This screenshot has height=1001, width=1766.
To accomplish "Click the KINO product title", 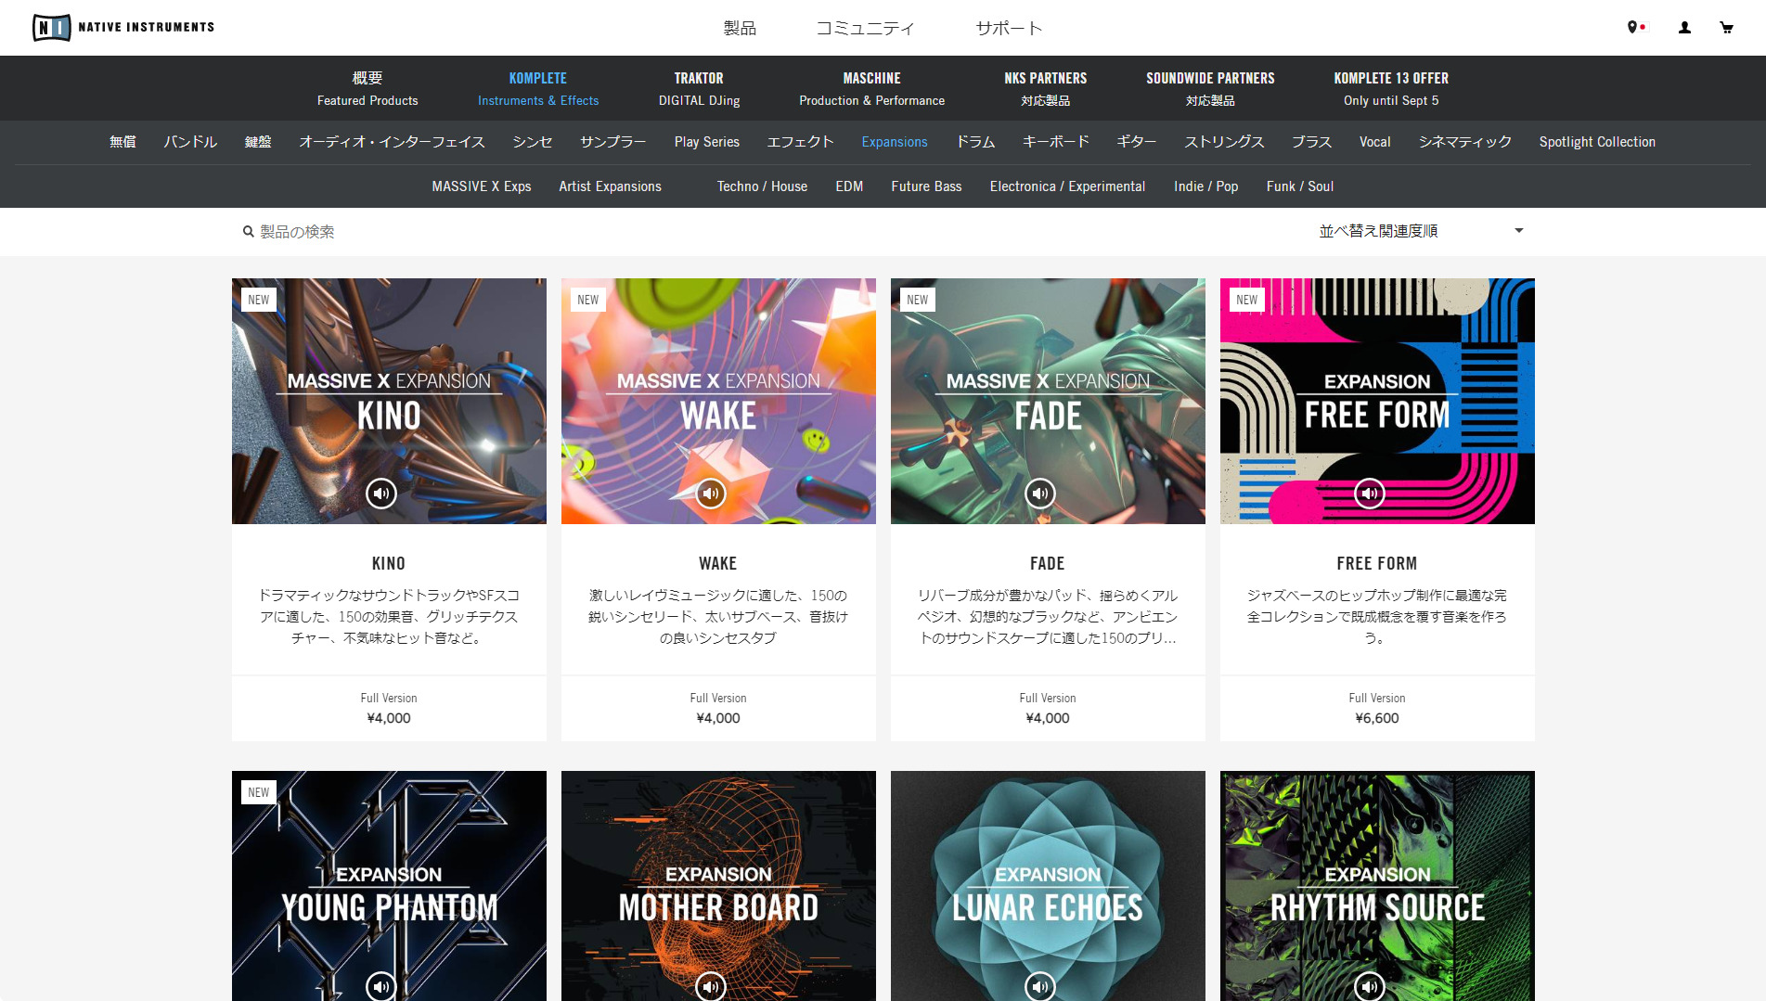I will point(389,563).
